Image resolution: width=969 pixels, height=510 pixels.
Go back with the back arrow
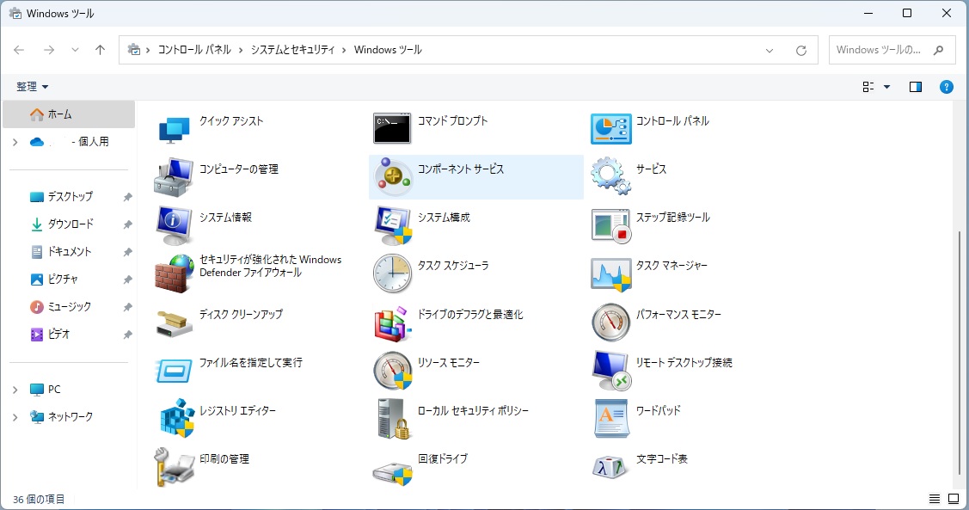19,50
